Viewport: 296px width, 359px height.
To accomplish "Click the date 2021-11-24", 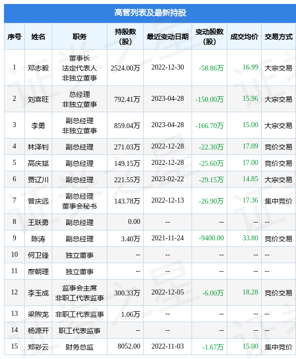I will (168, 238).
